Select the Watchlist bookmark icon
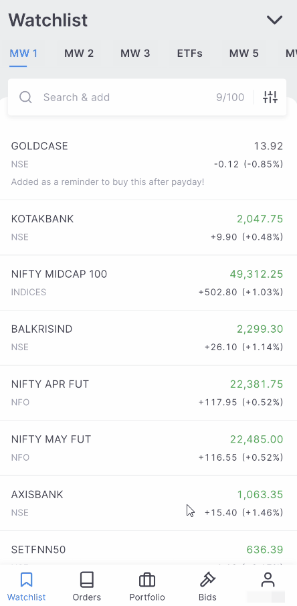The height and width of the screenshot is (606, 297). tap(26, 580)
